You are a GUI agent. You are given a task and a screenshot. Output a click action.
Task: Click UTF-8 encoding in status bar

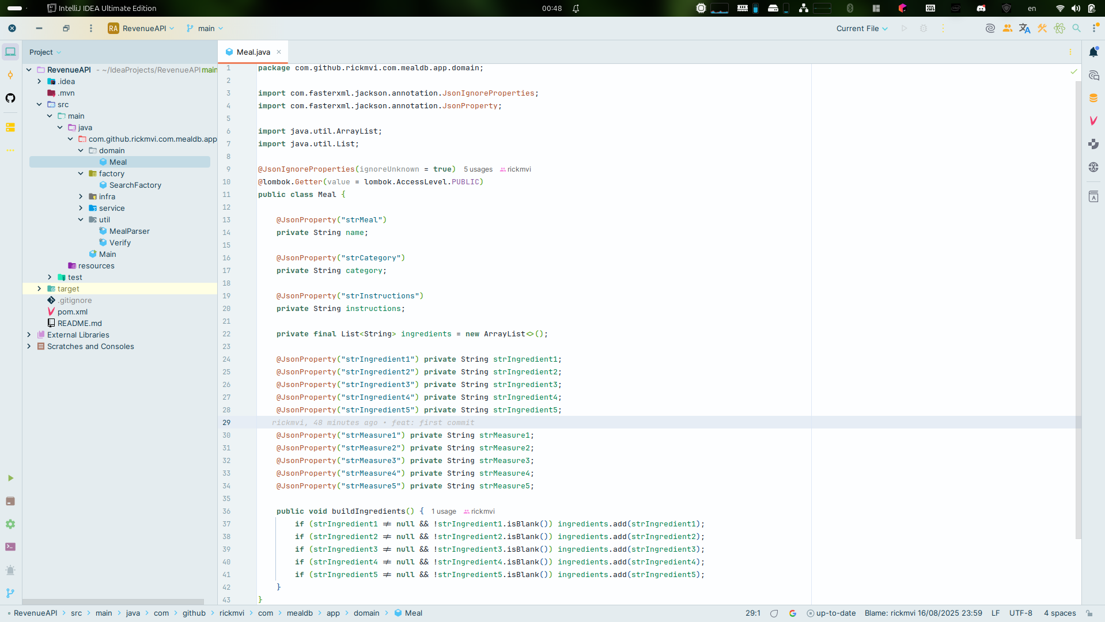pos(1020,613)
